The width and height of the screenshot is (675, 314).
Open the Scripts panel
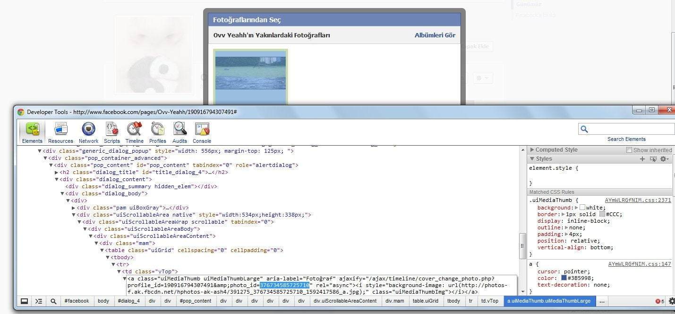pyautogui.click(x=112, y=132)
